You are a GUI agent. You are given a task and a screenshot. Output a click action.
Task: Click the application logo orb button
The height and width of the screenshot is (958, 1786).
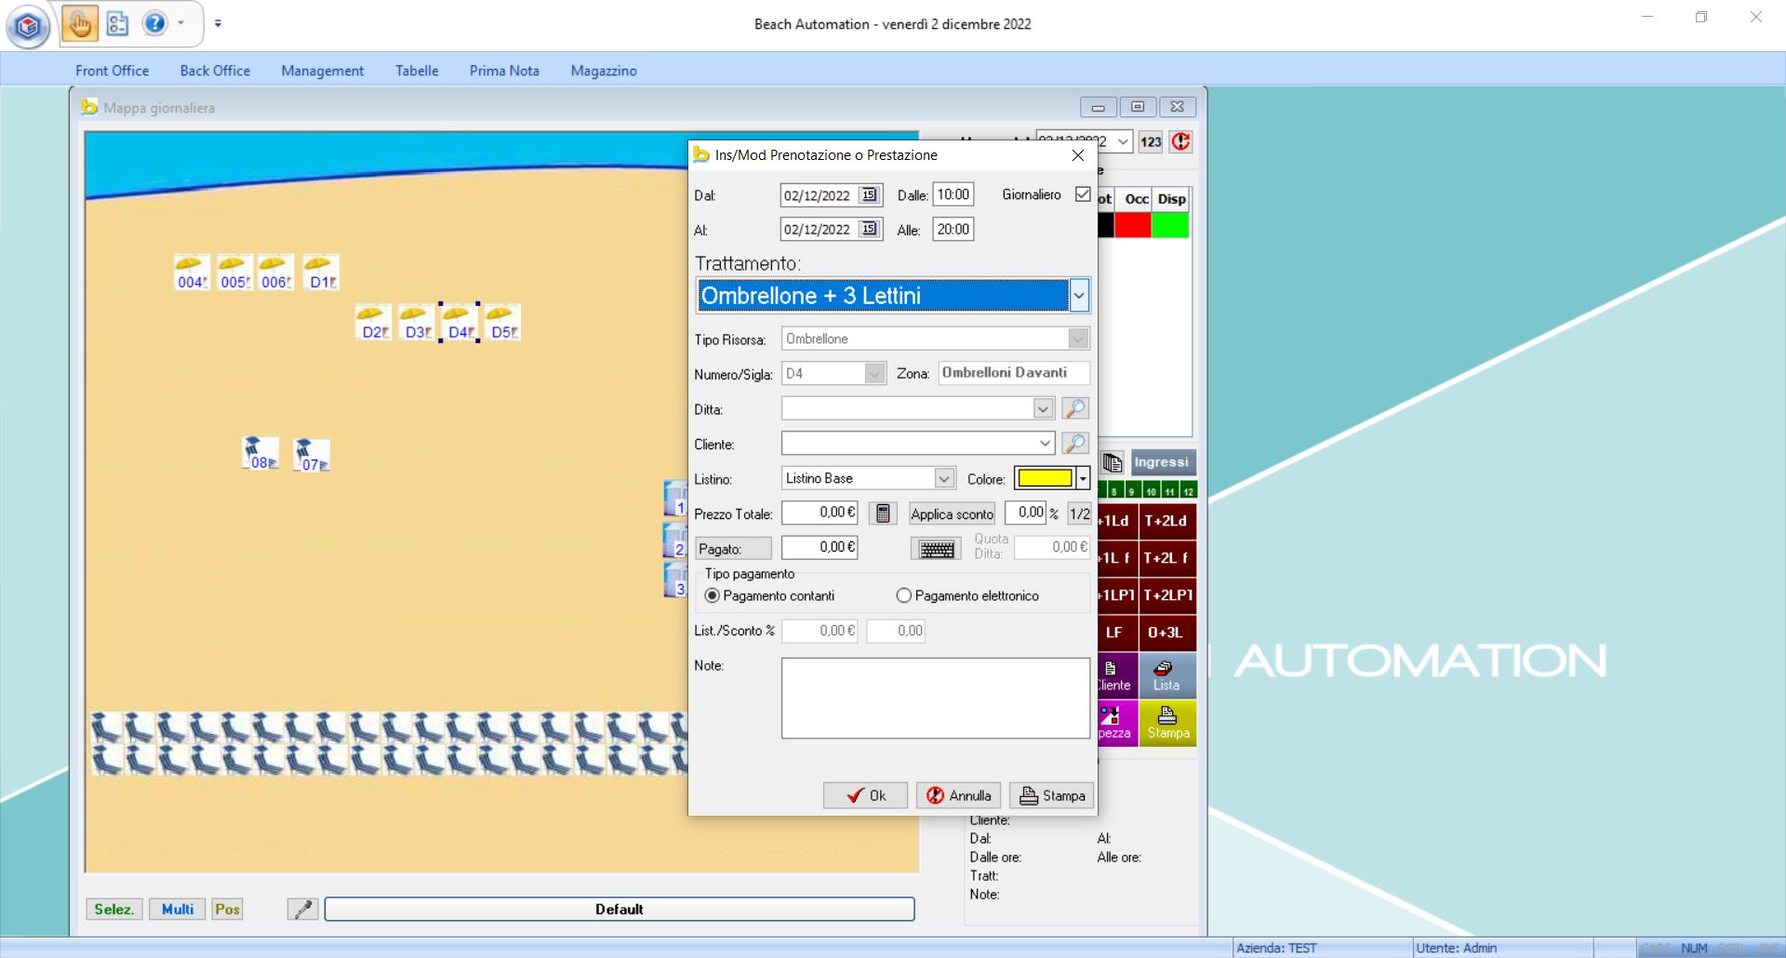click(x=28, y=26)
